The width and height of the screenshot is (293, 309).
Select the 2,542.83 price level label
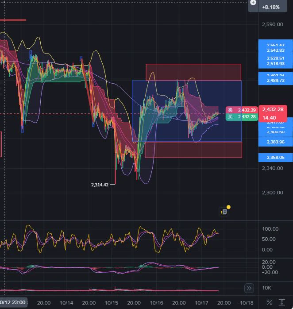[275, 50]
